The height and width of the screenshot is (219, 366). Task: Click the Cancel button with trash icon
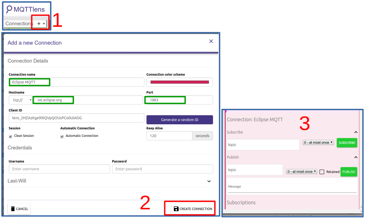click(x=19, y=209)
